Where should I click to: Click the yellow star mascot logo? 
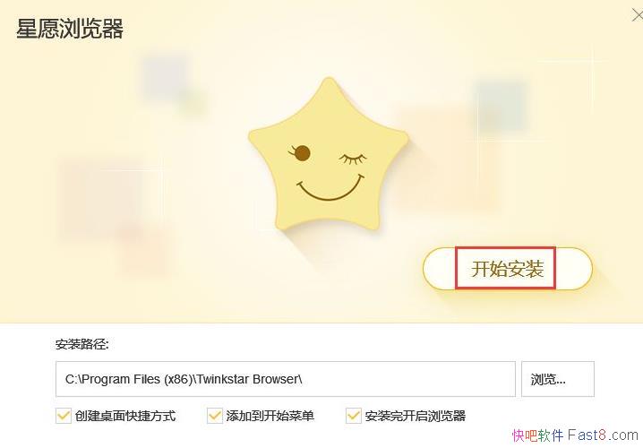pos(328,155)
